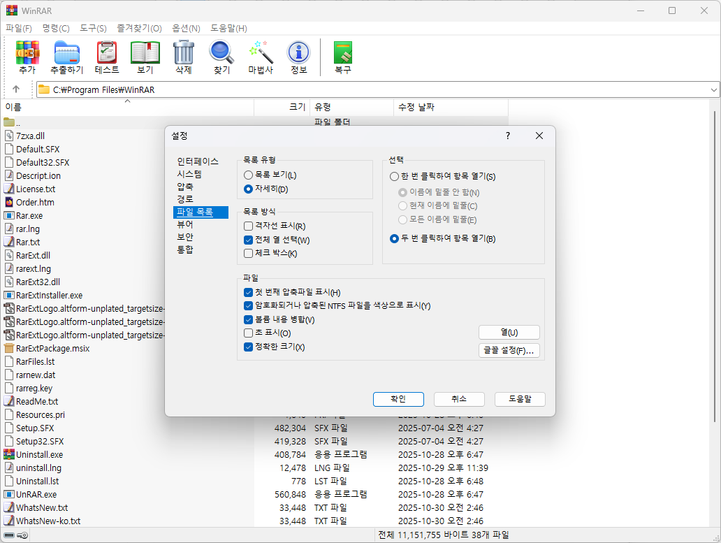
Task: Click the WinRAR title bar app icon
Action: [x=11, y=10]
